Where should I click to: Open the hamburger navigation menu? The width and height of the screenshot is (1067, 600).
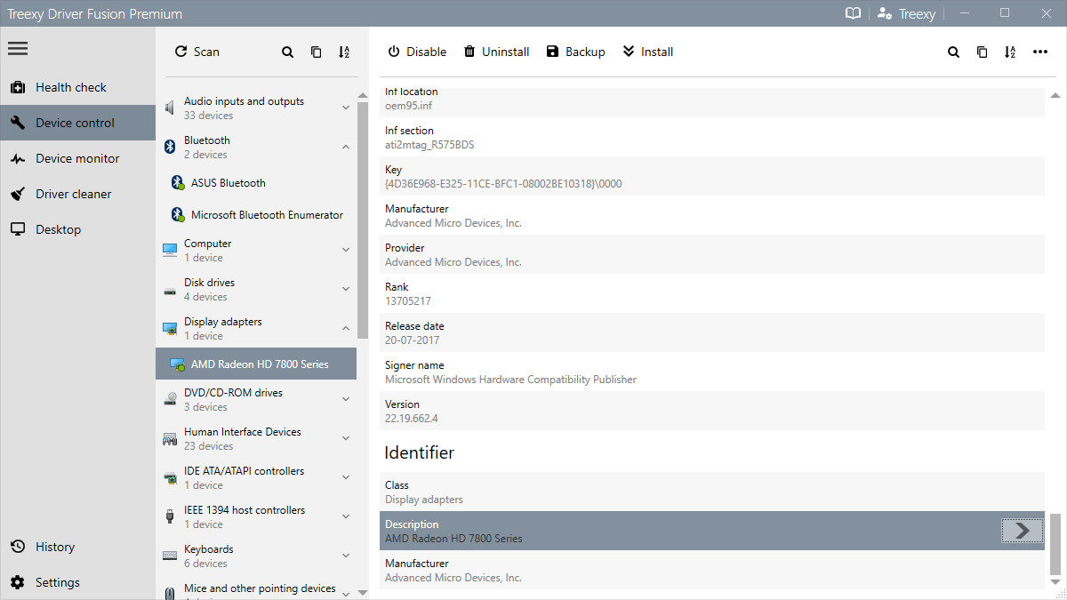18,48
